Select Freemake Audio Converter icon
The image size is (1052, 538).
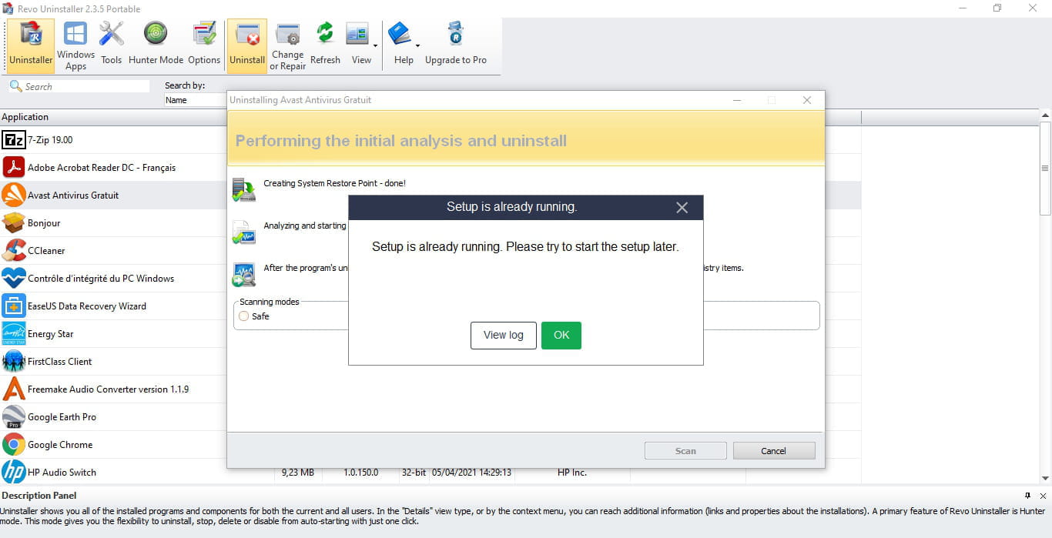(x=14, y=389)
